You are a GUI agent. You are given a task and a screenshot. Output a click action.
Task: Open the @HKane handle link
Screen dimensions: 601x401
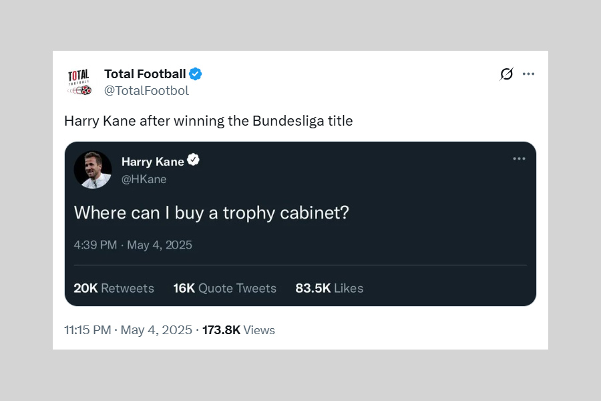144,179
